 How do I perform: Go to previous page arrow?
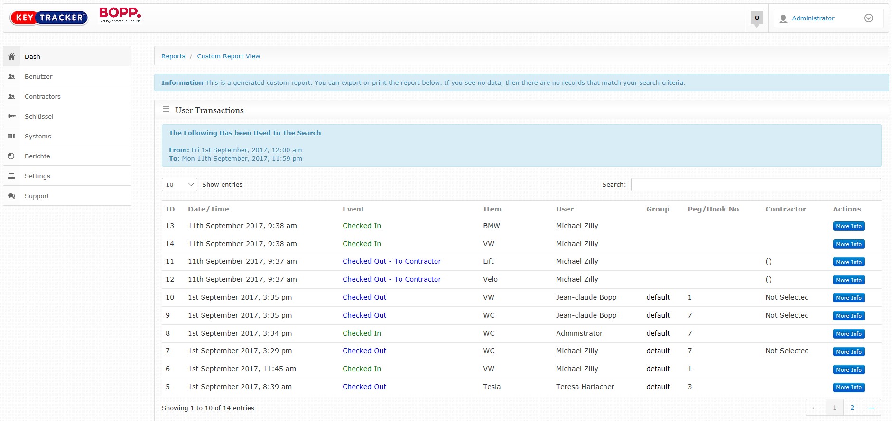tap(816, 408)
